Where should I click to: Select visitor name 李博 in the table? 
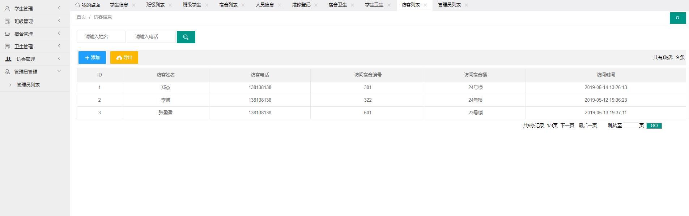coord(166,100)
